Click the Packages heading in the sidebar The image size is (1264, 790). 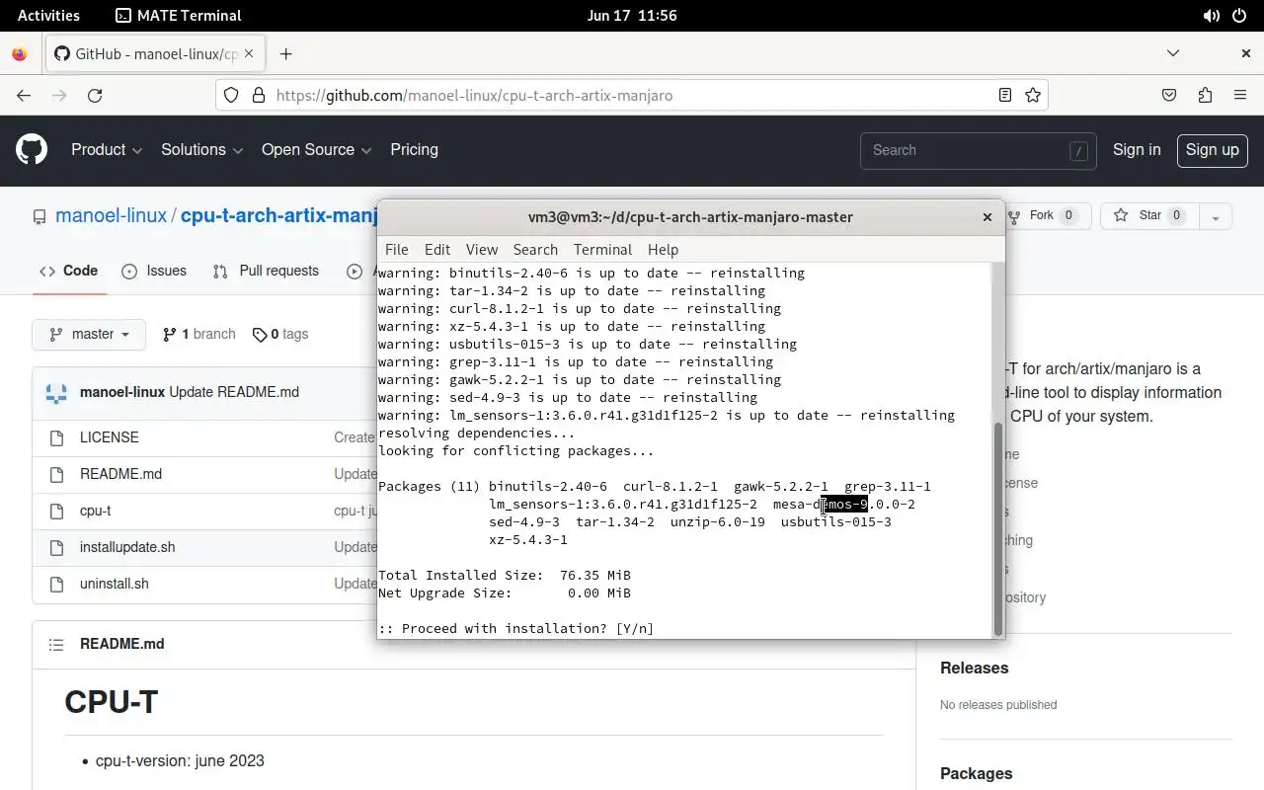pos(976,774)
